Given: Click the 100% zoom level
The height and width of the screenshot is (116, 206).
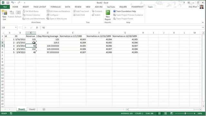Looking at the screenshot, I should tap(200, 113).
